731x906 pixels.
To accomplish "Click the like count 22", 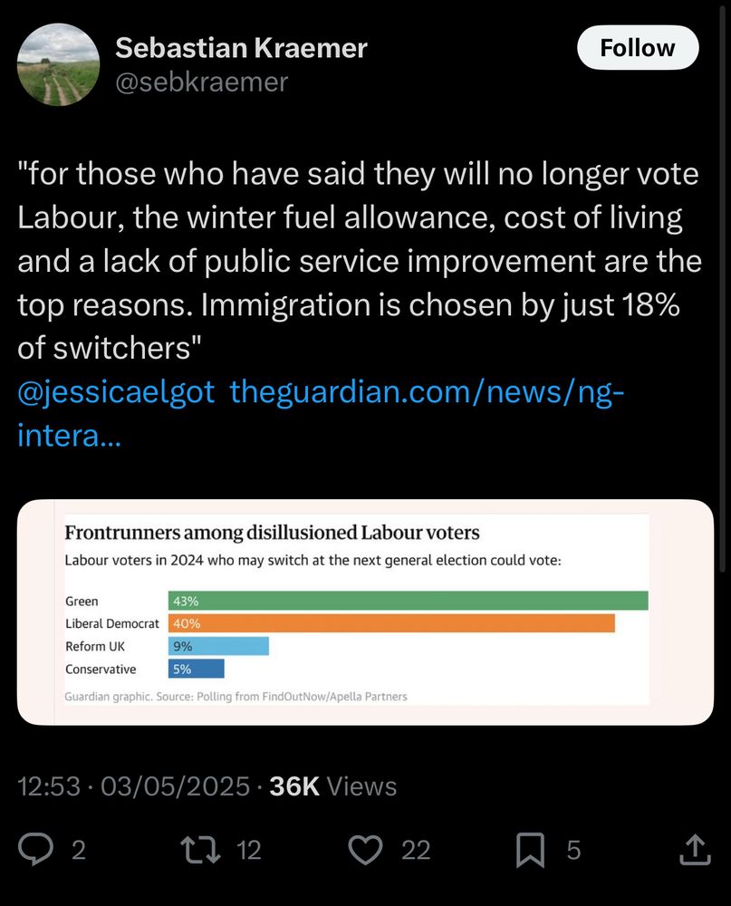I will (417, 850).
